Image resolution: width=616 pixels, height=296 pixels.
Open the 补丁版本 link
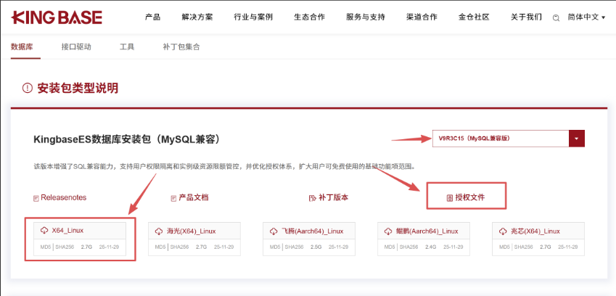click(x=334, y=197)
